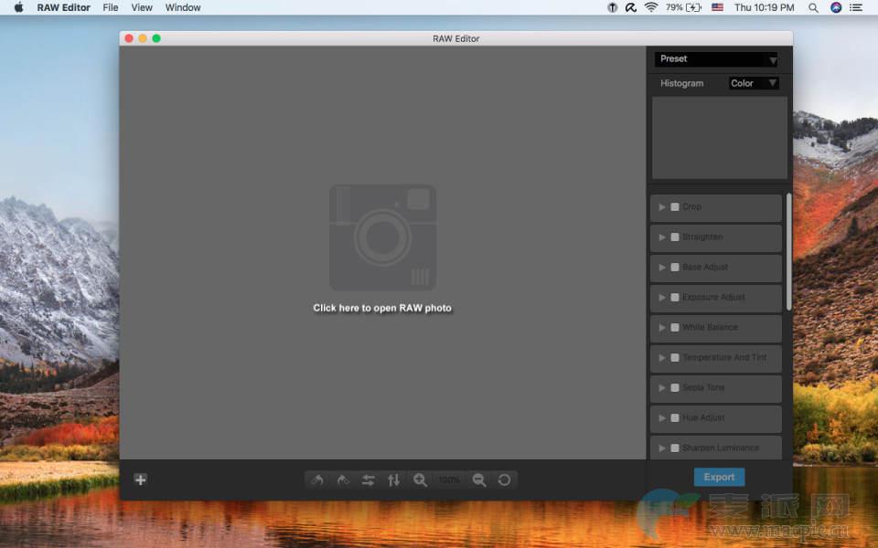
Task: Open the File menu
Action: pos(111,7)
